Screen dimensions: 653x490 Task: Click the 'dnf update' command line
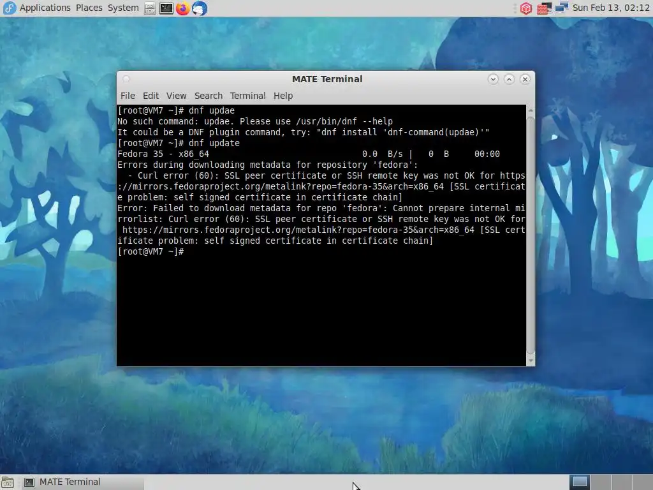click(179, 143)
